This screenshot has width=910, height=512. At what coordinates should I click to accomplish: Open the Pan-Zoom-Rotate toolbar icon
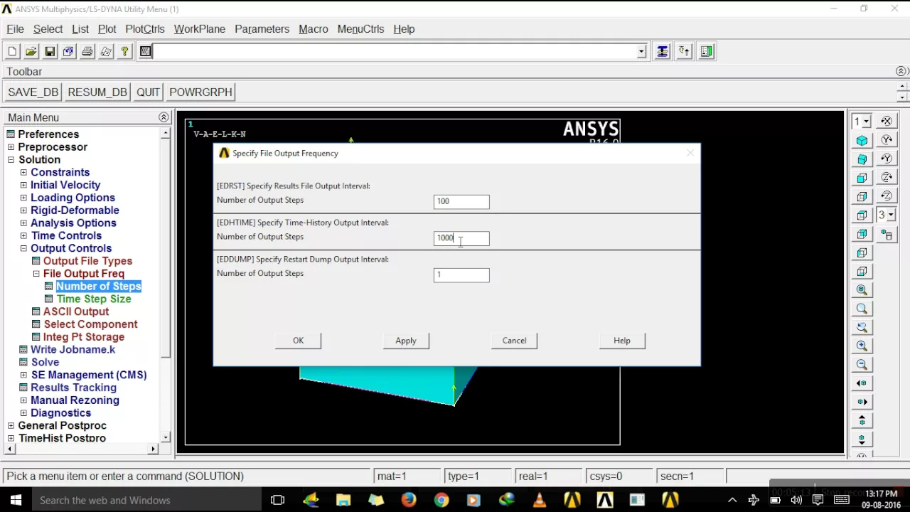tap(68, 51)
